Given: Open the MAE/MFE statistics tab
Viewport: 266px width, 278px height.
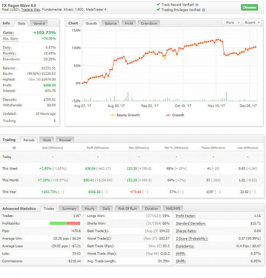Looking at the screenshot, I should pos(173,209).
